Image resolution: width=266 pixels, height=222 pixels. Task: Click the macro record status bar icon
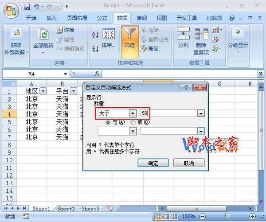coord(26,216)
